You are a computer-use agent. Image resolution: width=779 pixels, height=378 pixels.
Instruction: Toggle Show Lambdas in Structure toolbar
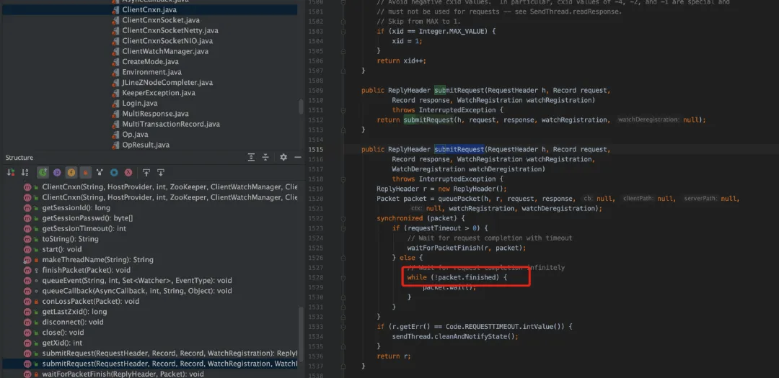(x=128, y=173)
